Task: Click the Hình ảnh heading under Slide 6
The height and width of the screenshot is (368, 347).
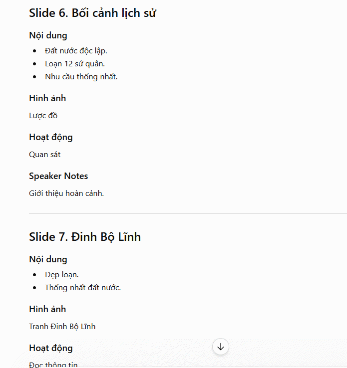Action: coord(47,98)
